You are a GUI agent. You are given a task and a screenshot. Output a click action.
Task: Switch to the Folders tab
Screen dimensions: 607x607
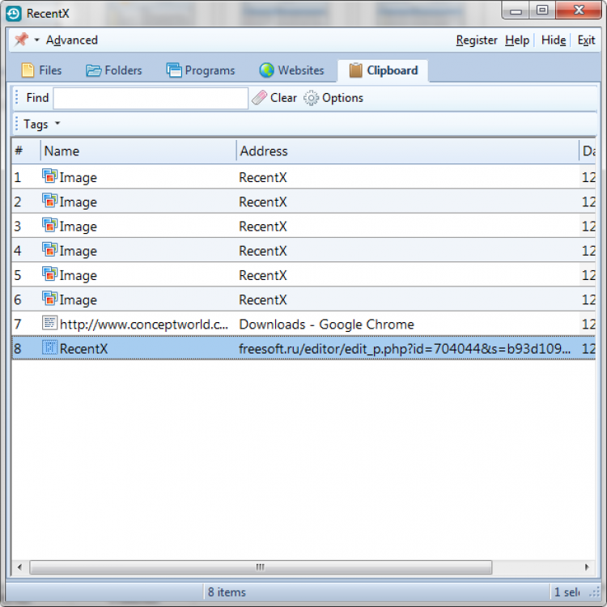[114, 70]
